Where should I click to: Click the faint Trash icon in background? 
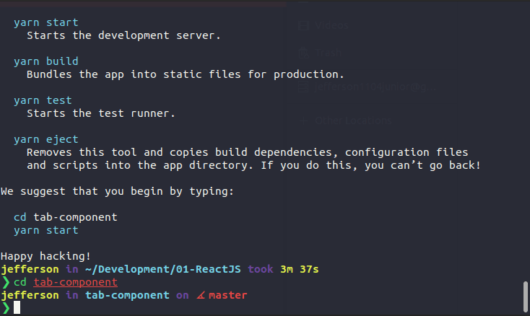304,53
